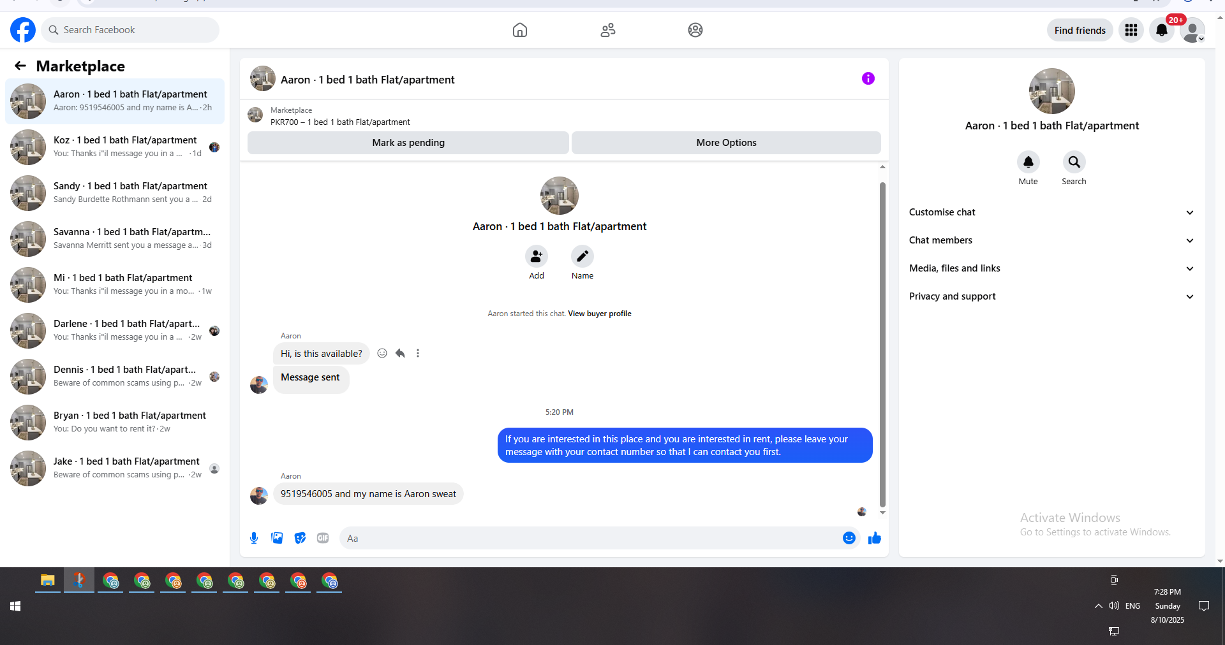Reply to the 'Hi, is this available?' message

tap(400, 353)
